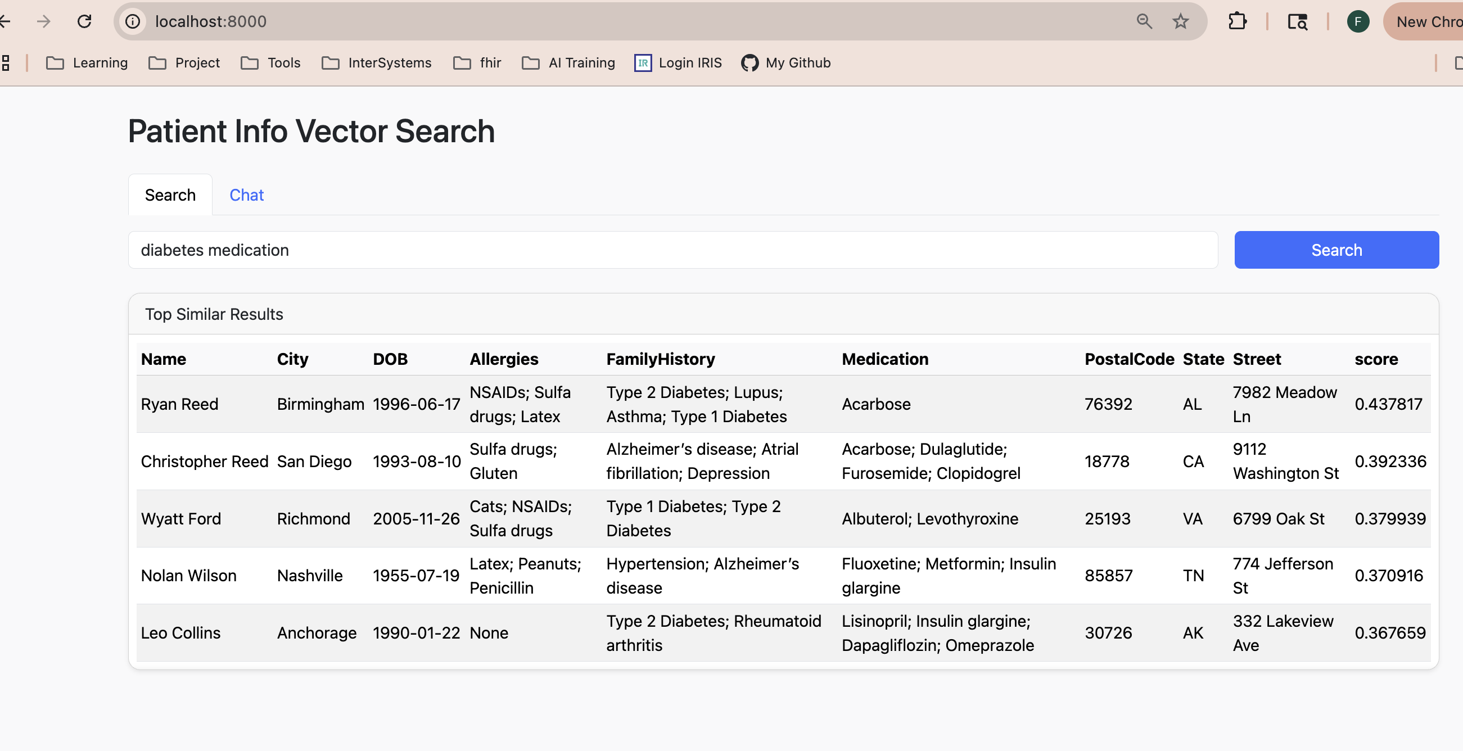
Task: Click the diabetes medication query field
Action: [672, 250]
